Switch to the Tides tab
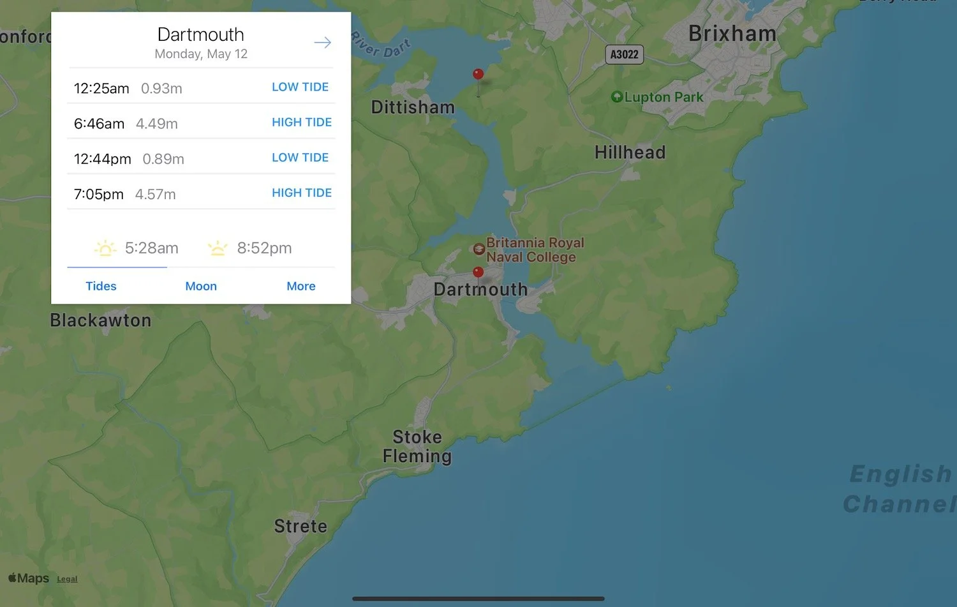This screenshot has width=957, height=607. point(101,286)
